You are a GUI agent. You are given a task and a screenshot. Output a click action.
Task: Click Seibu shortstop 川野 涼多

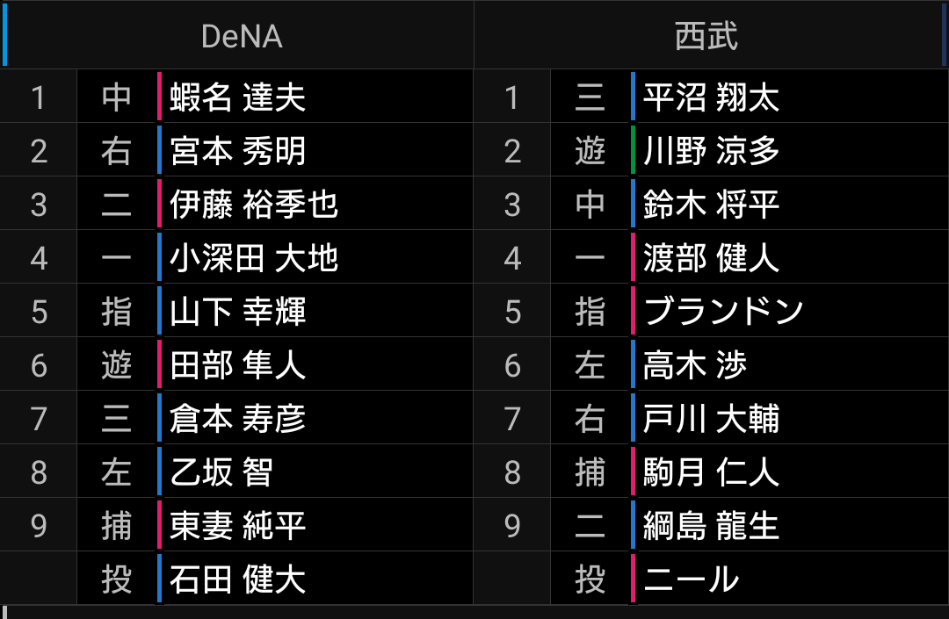pos(711,151)
